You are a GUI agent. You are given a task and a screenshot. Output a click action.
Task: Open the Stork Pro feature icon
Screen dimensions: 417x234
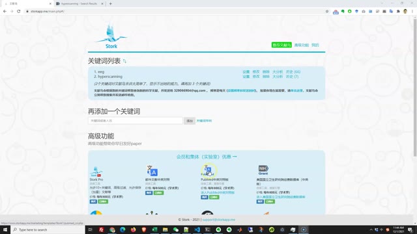pos(96,172)
